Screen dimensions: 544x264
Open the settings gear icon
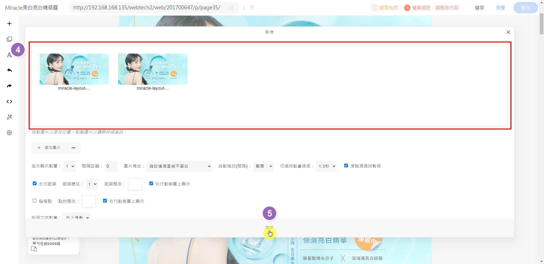click(x=9, y=133)
